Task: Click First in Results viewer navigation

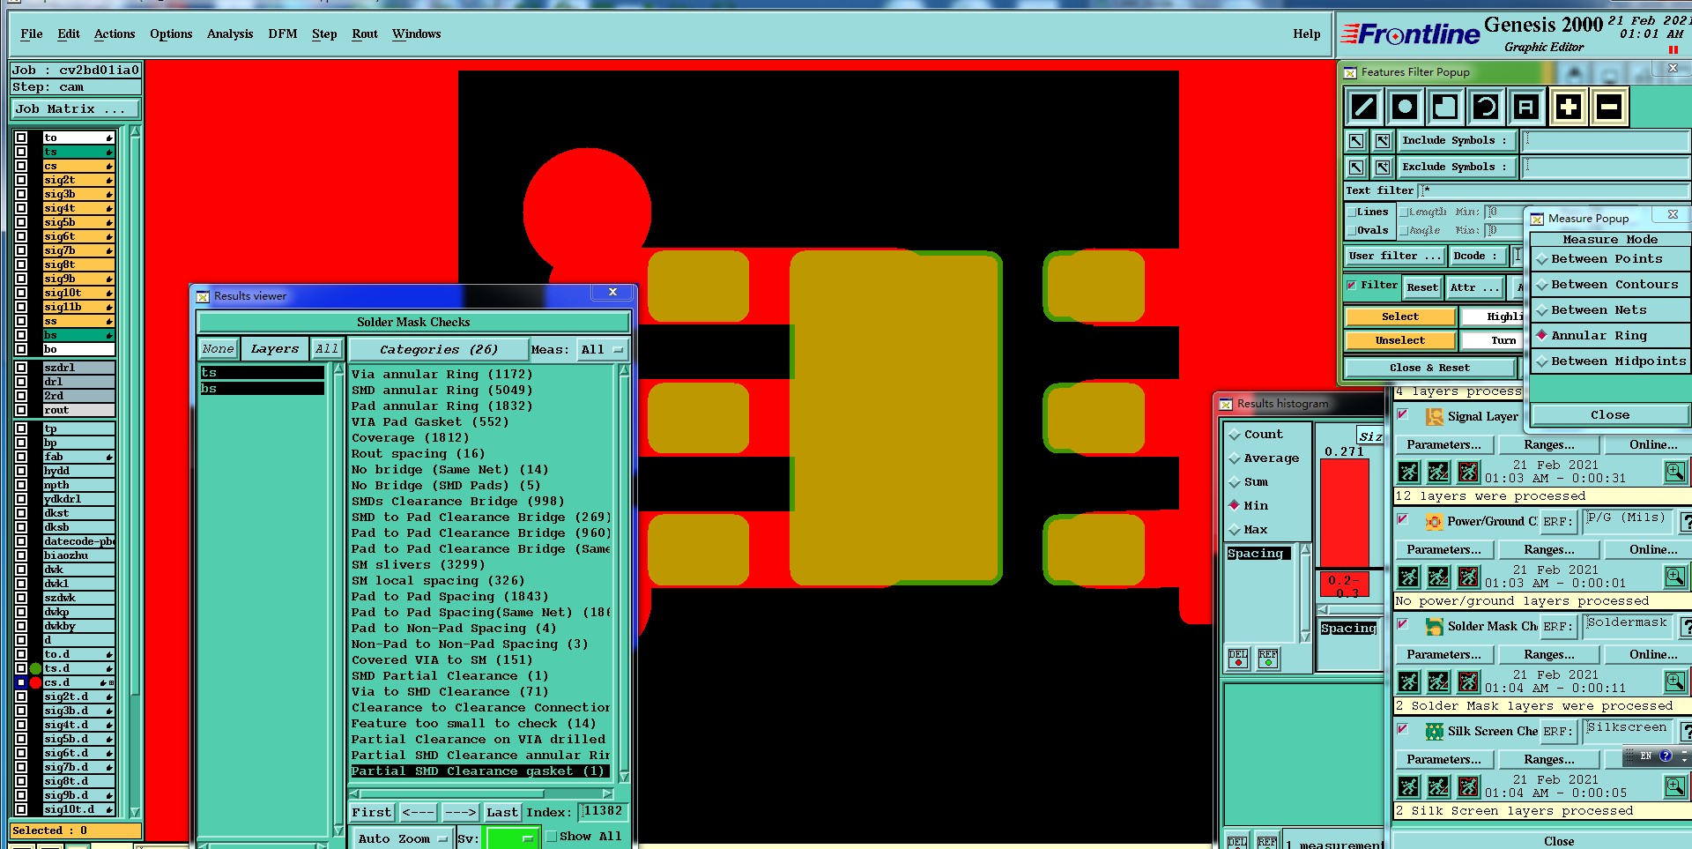Action: [x=372, y=813]
